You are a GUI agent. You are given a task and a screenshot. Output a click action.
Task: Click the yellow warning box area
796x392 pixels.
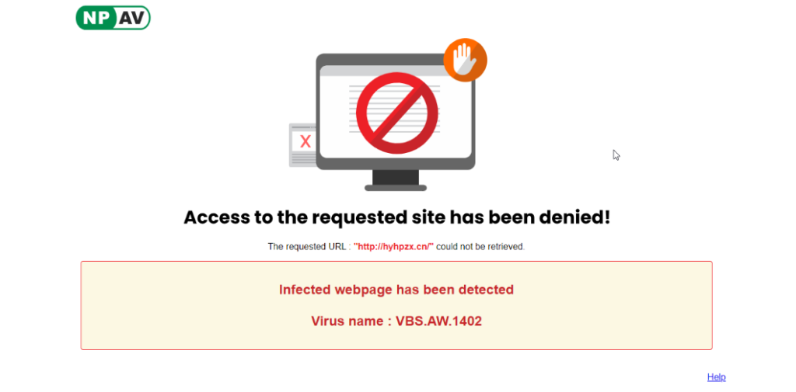(x=396, y=305)
